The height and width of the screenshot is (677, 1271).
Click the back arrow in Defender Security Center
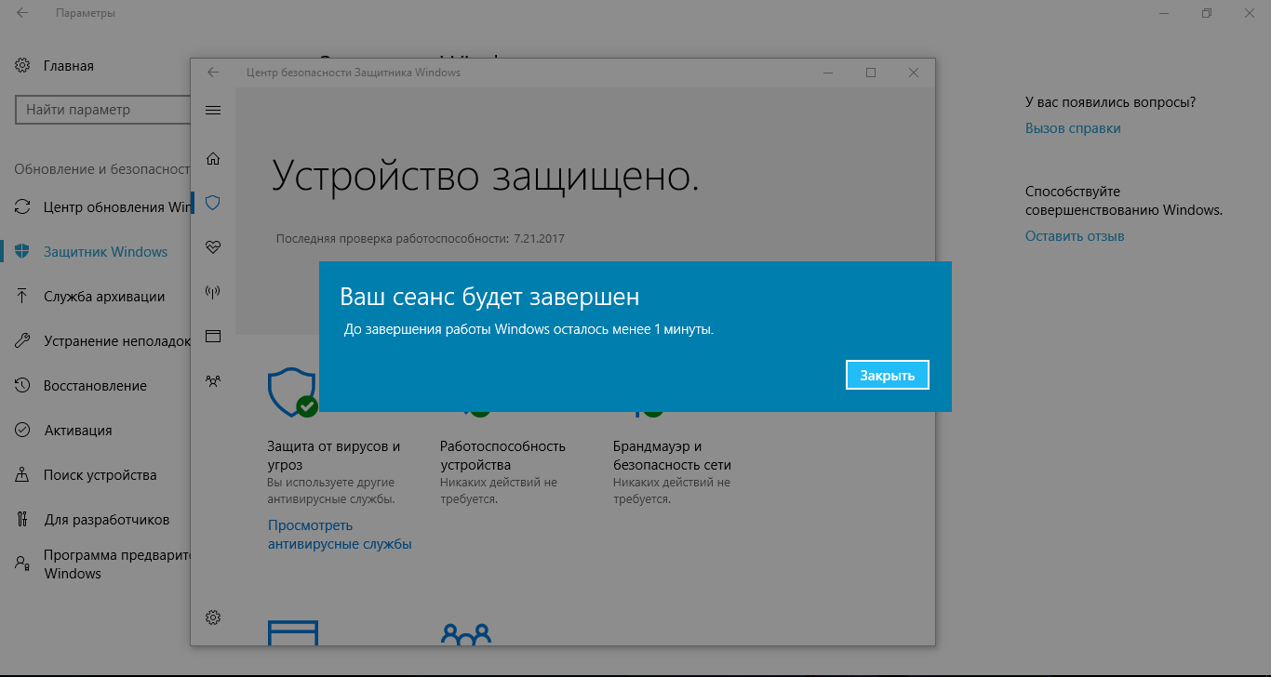[213, 73]
